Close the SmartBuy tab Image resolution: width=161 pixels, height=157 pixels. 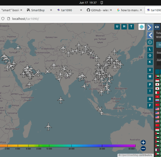click(51, 10)
